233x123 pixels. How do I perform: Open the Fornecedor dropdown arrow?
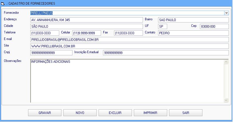point(226,13)
